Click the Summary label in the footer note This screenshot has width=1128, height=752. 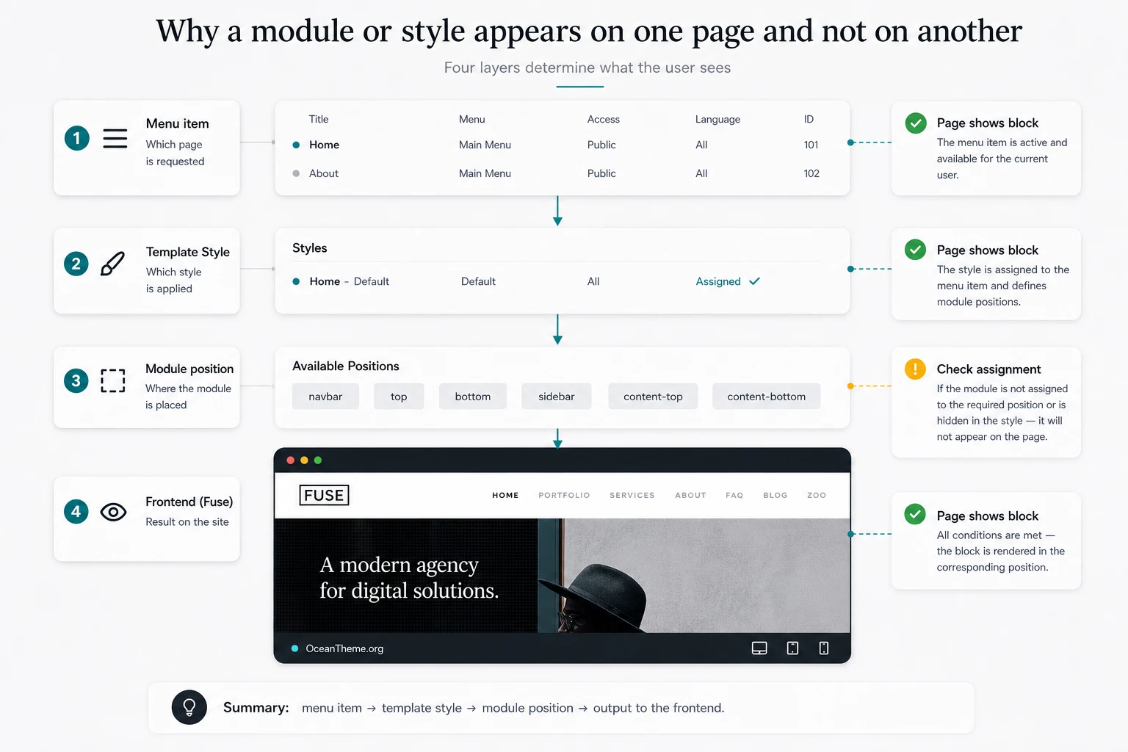coord(256,707)
